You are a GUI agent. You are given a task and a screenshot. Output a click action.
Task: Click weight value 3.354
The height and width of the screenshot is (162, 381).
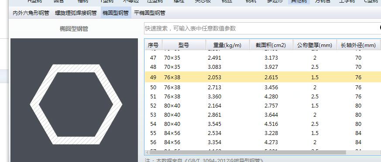point(215,142)
